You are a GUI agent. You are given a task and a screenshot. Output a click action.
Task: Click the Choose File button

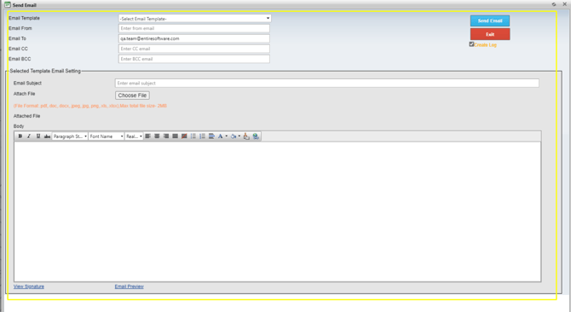click(133, 95)
